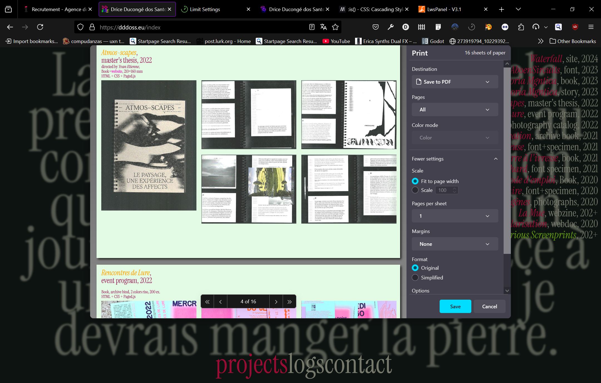Image resolution: width=601 pixels, height=383 pixels.
Task: Click the shield tracking protection icon
Action: (80, 27)
